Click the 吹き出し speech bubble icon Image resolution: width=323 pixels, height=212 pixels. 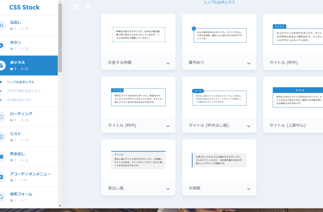2,157
